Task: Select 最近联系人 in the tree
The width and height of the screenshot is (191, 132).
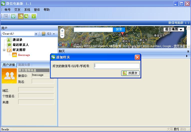Action: point(20,45)
